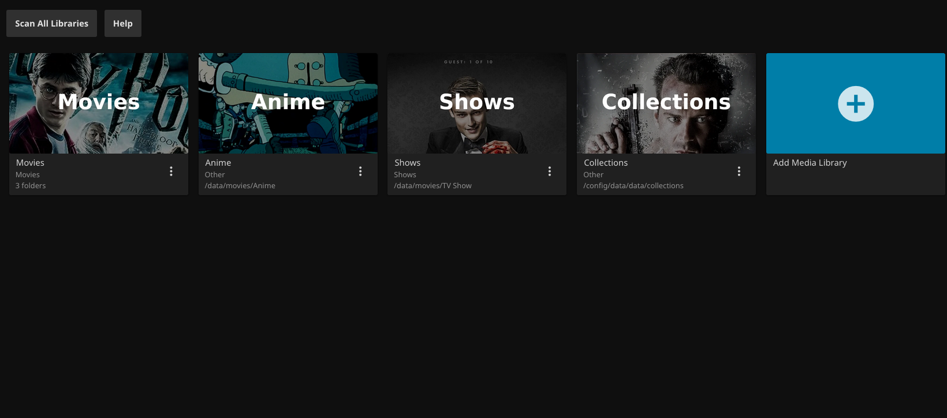Click the Collections card name below the image

pos(606,163)
